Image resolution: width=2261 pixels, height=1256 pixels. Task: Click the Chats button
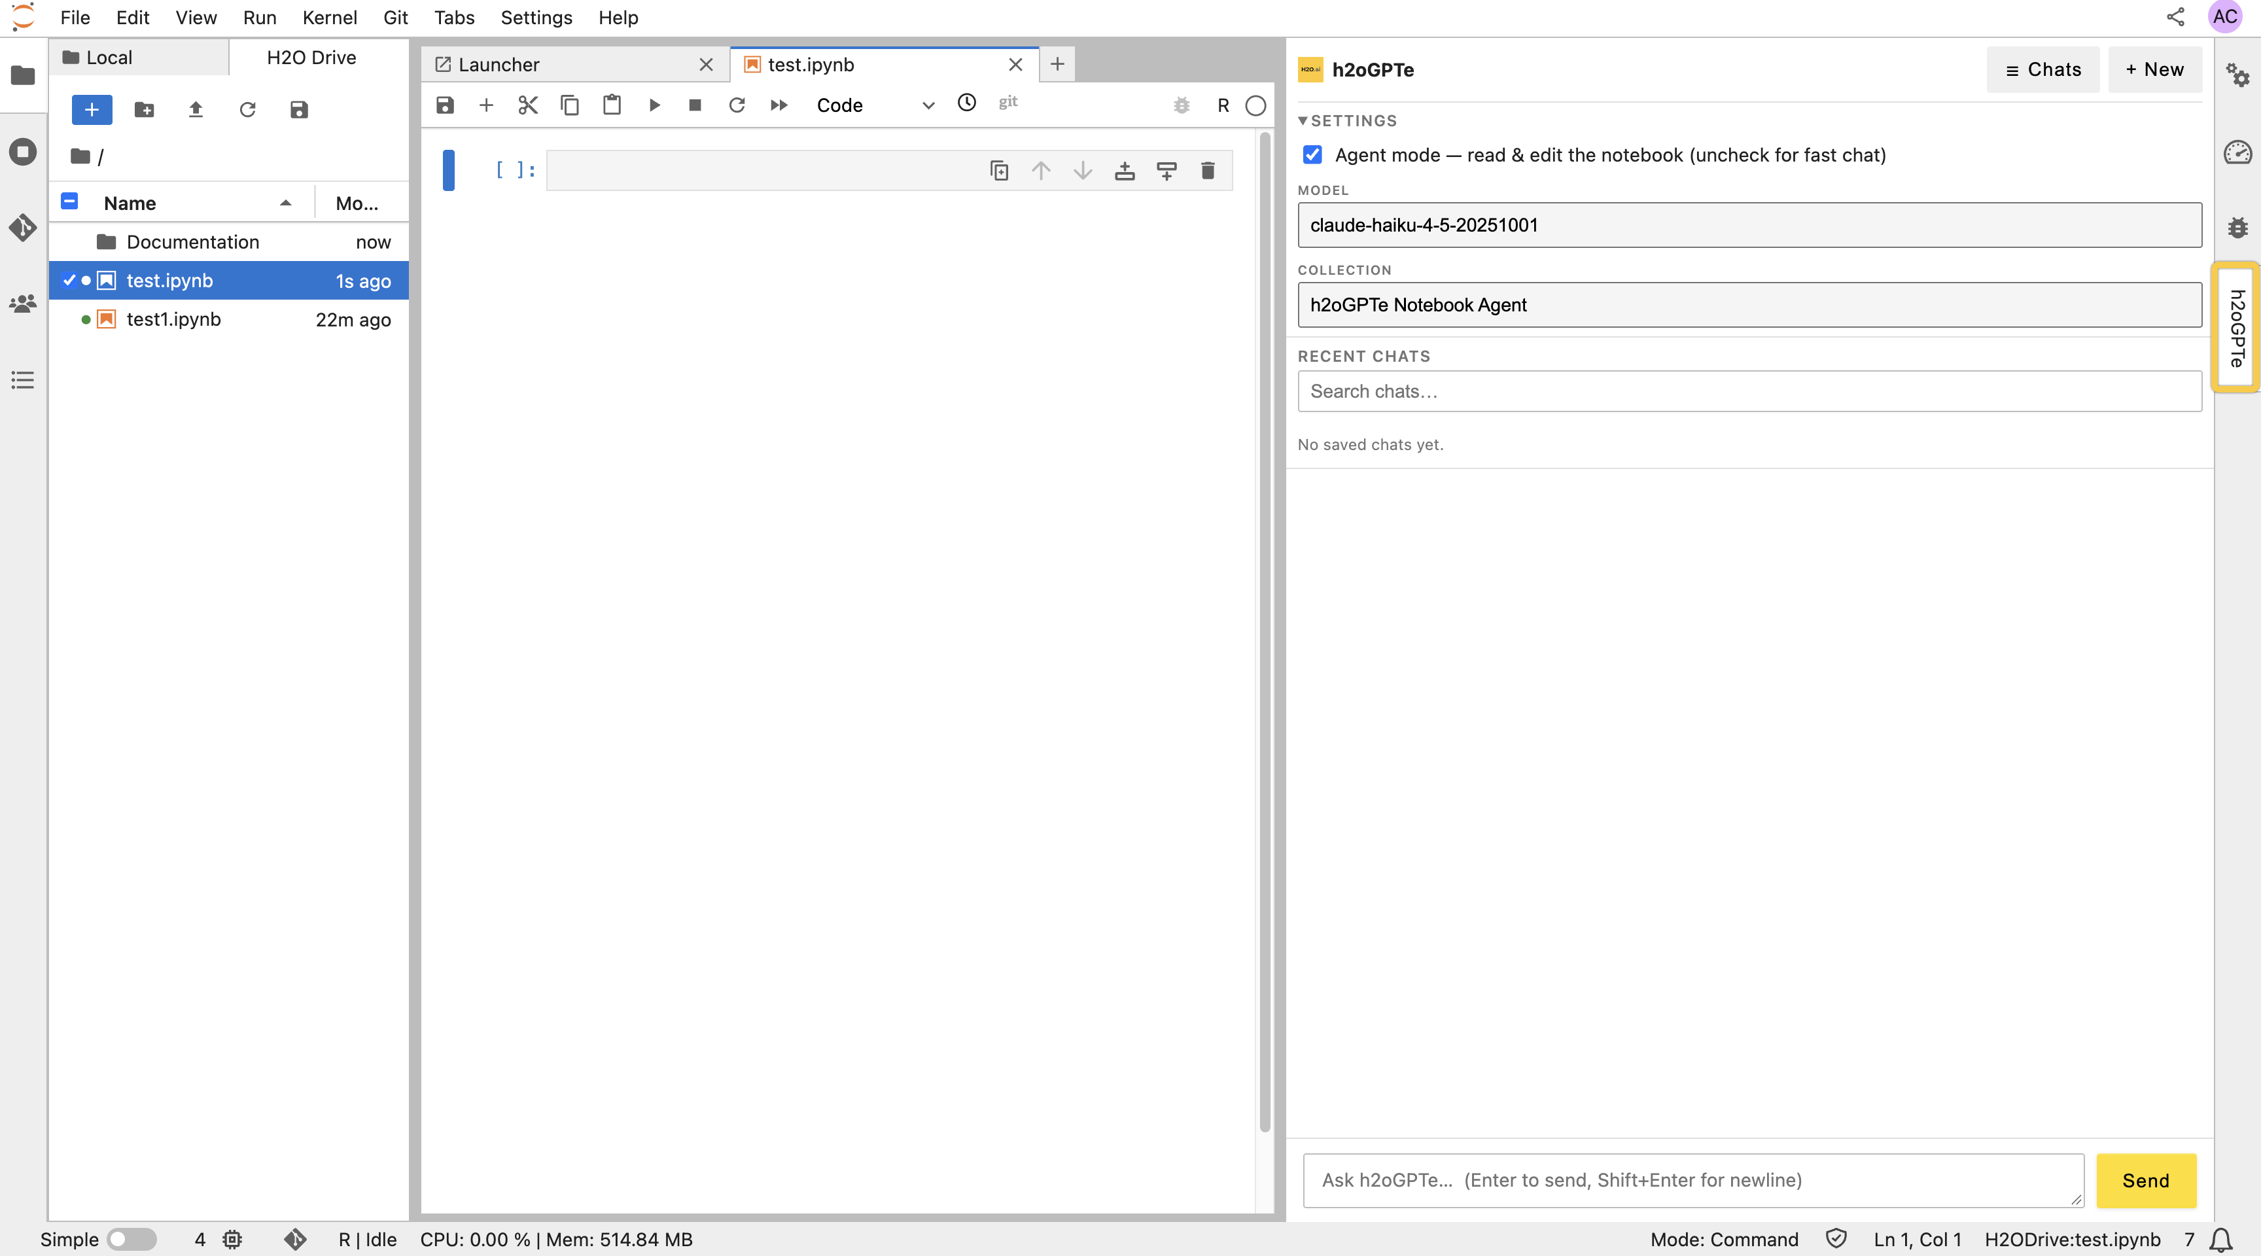coord(2042,69)
